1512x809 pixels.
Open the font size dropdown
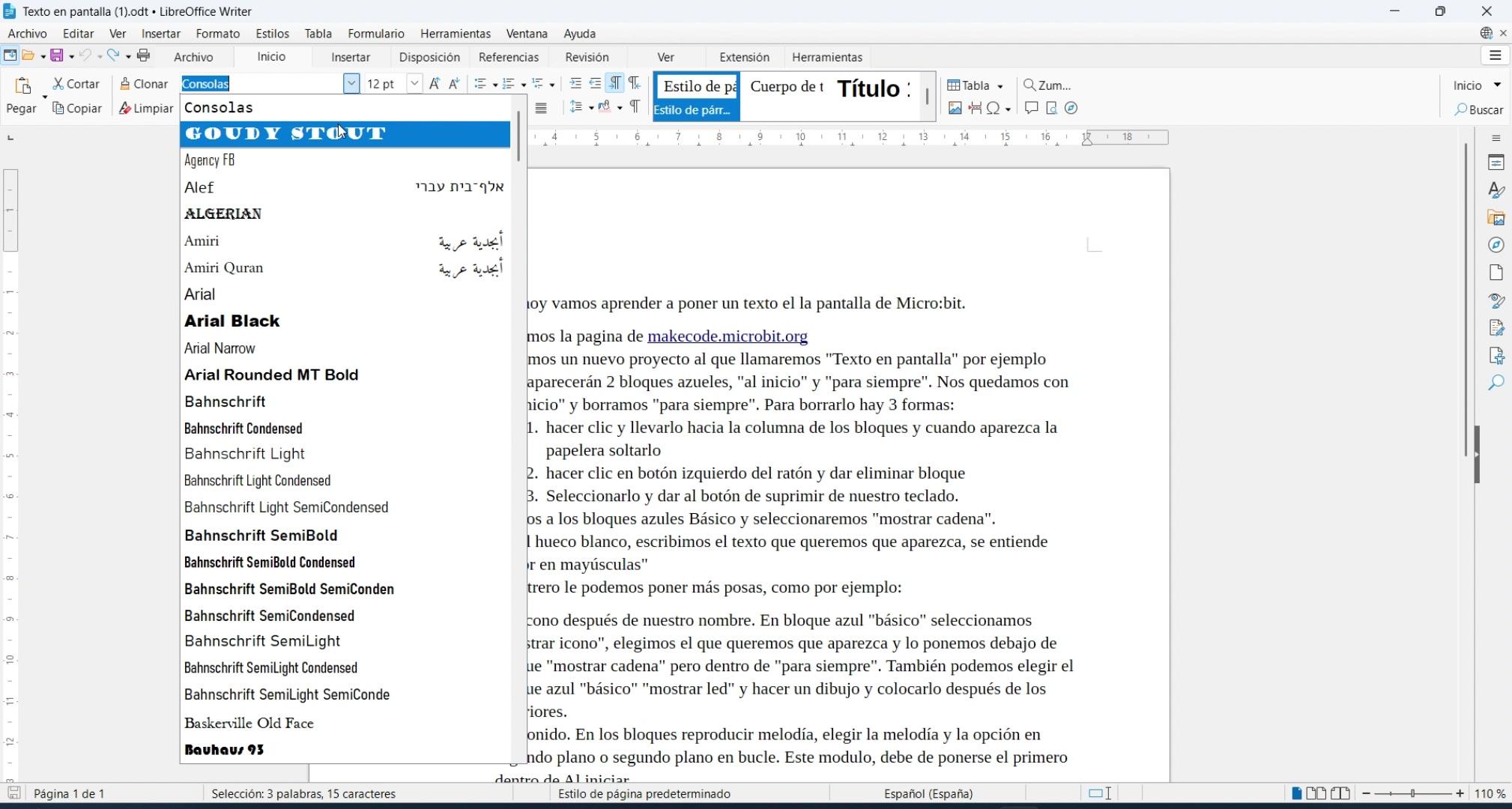(x=414, y=84)
